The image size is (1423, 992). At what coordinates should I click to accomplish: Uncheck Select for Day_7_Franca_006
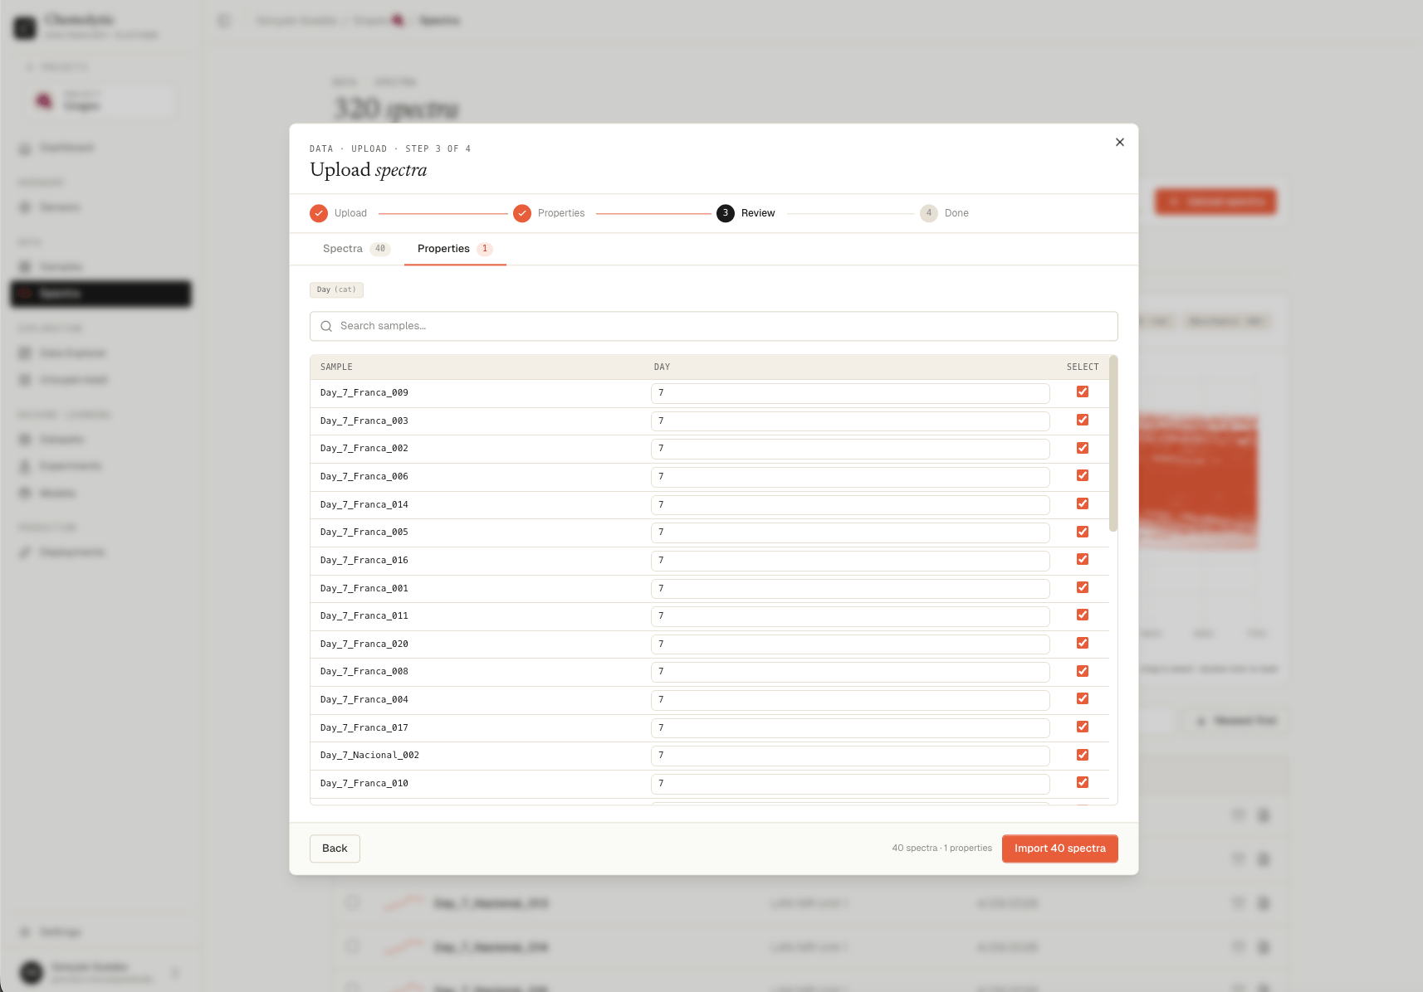pos(1083,475)
